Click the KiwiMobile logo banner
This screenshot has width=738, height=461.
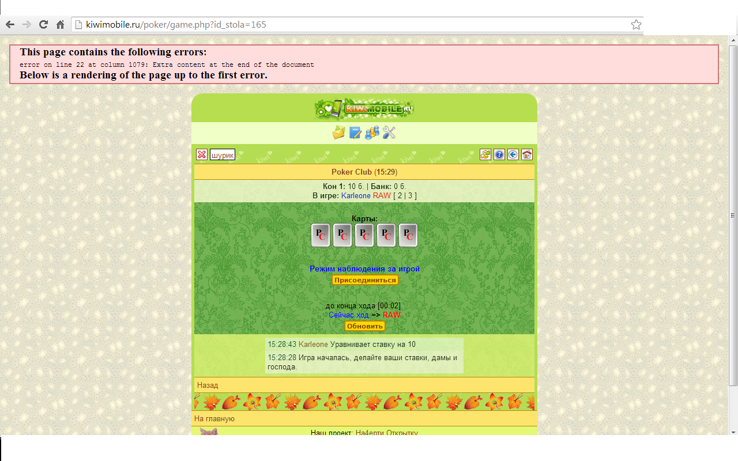point(364,108)
